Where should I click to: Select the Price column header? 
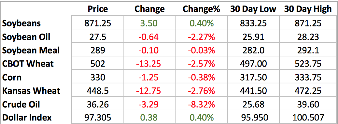point(98,9)
